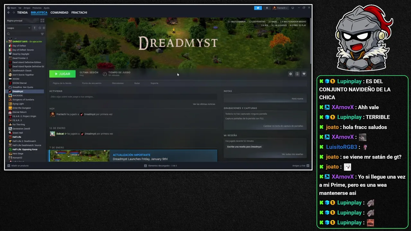Image resolution: width=411 pixels, height=231 pixels.
Task: Open the FRACTACHI profile tab
Action: point(79,13)
